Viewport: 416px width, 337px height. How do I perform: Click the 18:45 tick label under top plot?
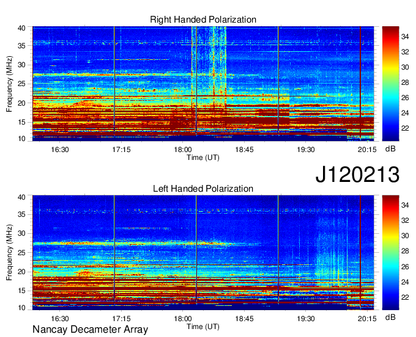[244, 150]
